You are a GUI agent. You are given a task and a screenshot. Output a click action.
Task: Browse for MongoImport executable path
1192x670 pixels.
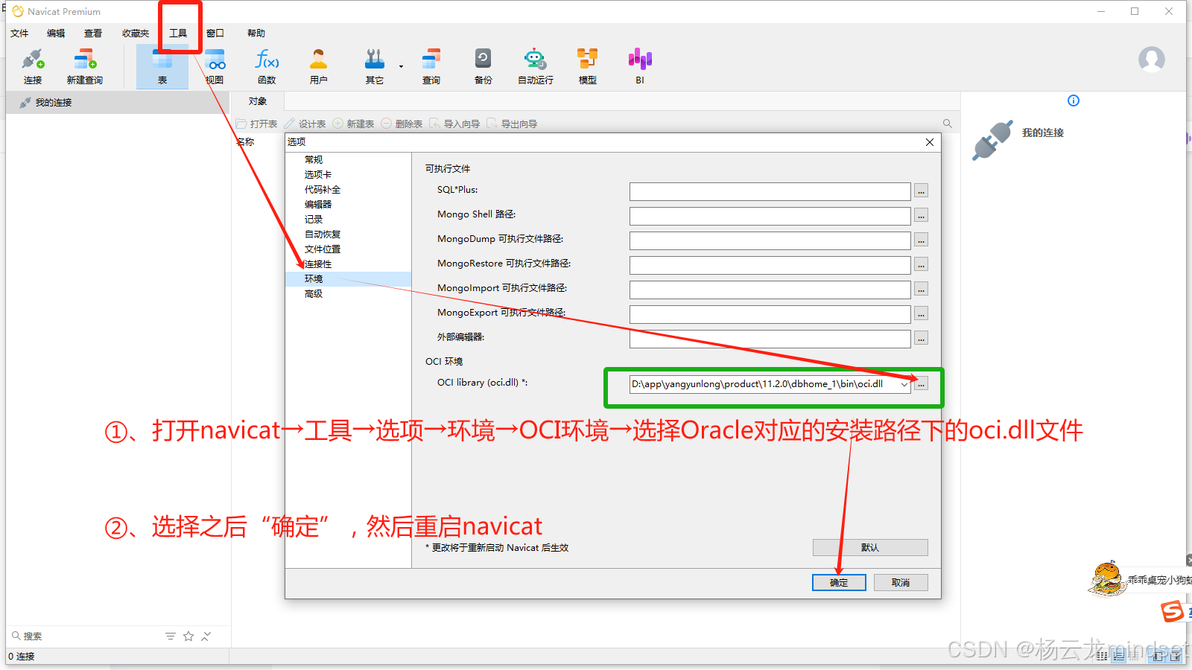[x=922, y=290]
